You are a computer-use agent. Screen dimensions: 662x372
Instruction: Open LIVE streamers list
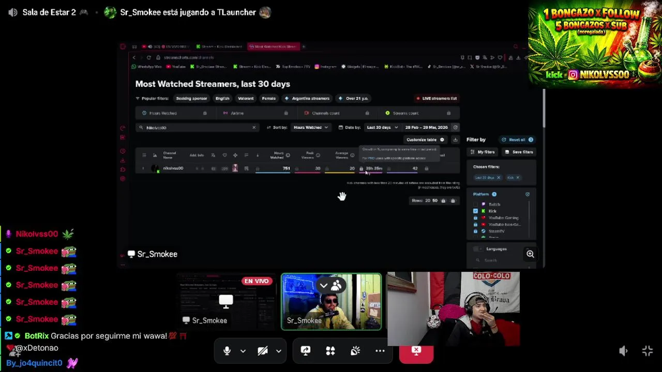tap(436, 98)
